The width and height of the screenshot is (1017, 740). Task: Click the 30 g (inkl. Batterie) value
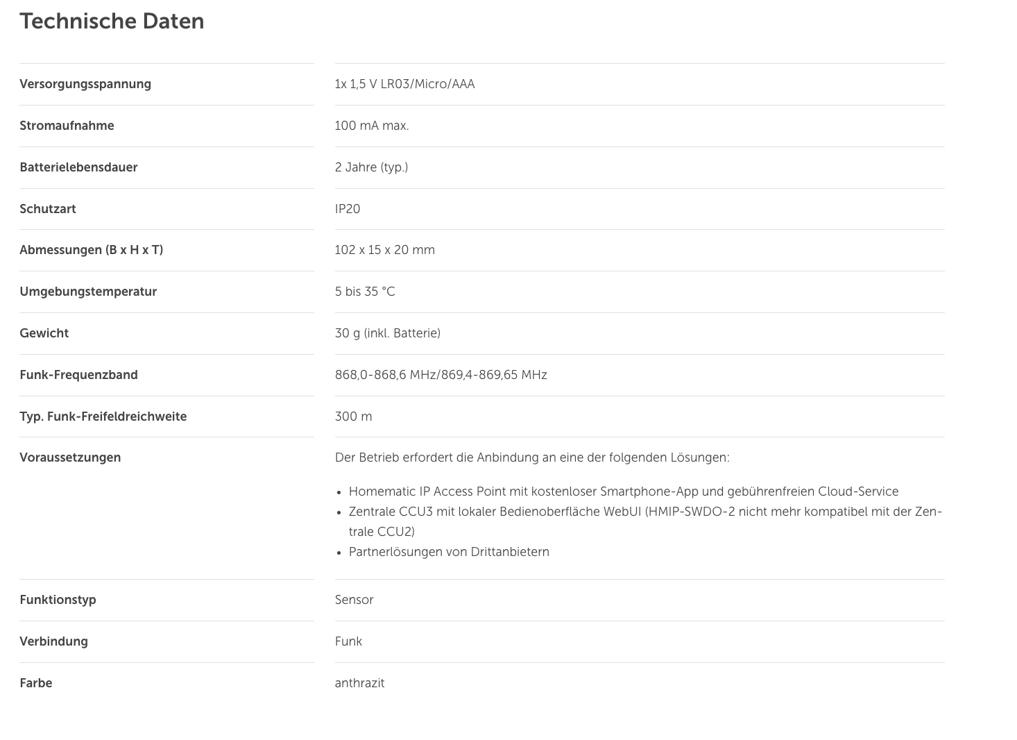(x=388, y=333)
